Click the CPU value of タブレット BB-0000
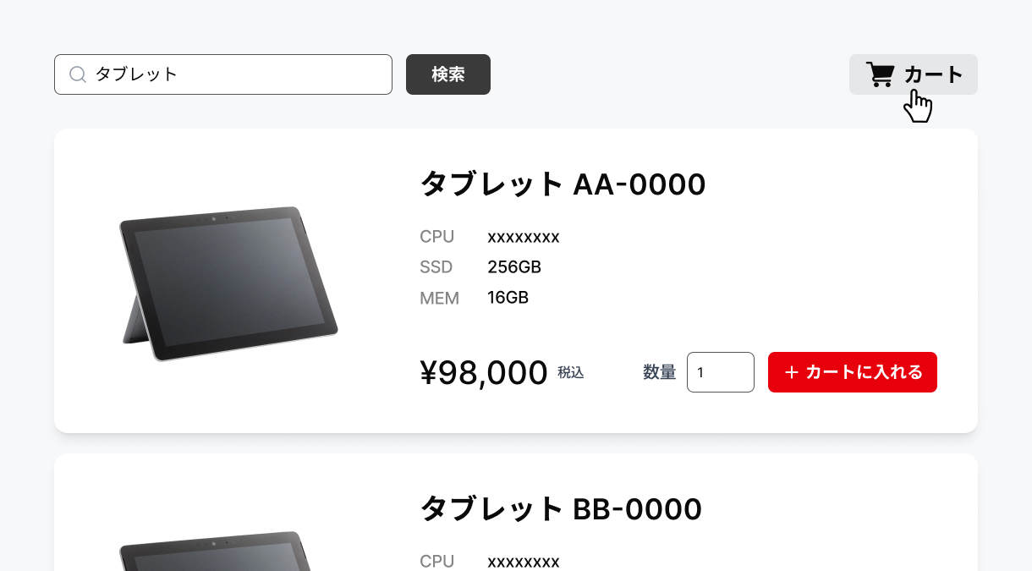The height and width of the screenshot is (571, 1032). (x=524, y=562)
